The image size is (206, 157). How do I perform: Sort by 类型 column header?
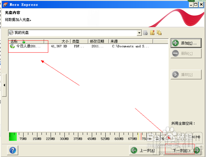click(x=80, y=41)
